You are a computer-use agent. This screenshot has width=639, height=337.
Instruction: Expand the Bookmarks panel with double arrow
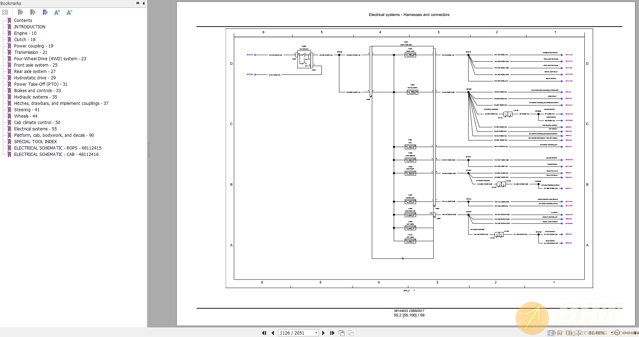click(138, 3)
